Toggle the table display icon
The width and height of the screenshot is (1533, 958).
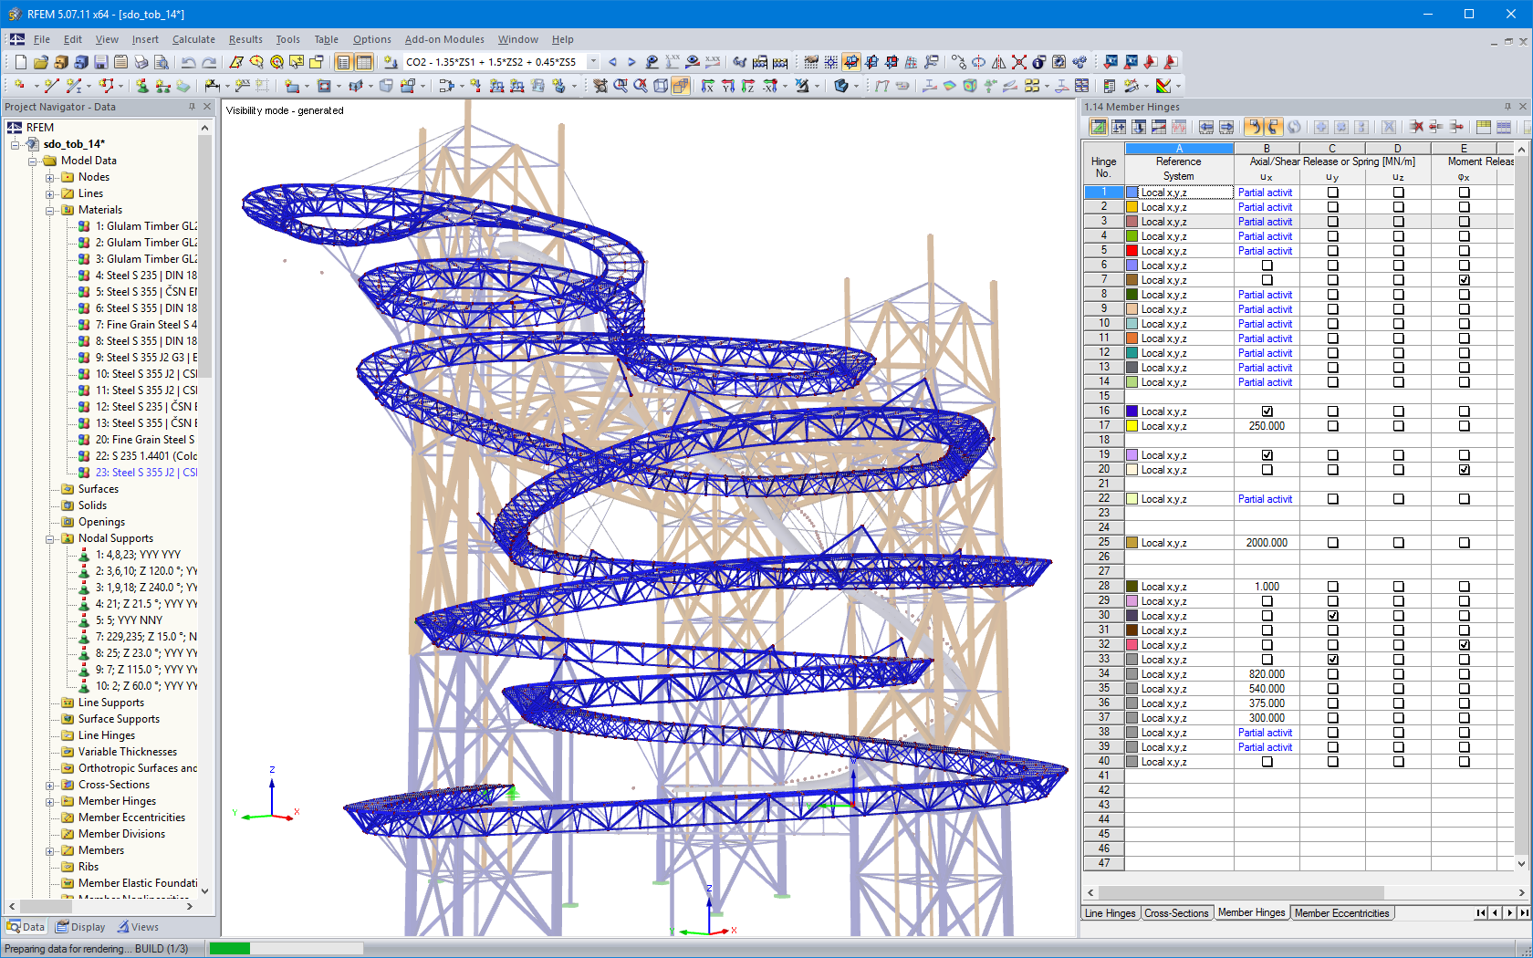[x=363, y=62]
